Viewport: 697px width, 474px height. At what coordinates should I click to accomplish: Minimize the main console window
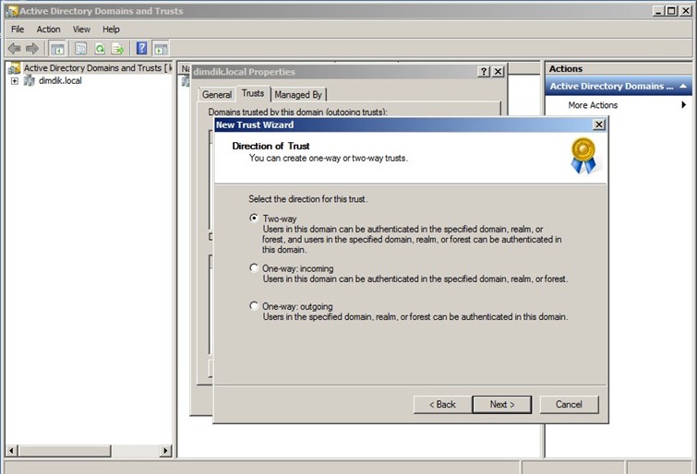[x=659, y=11]
